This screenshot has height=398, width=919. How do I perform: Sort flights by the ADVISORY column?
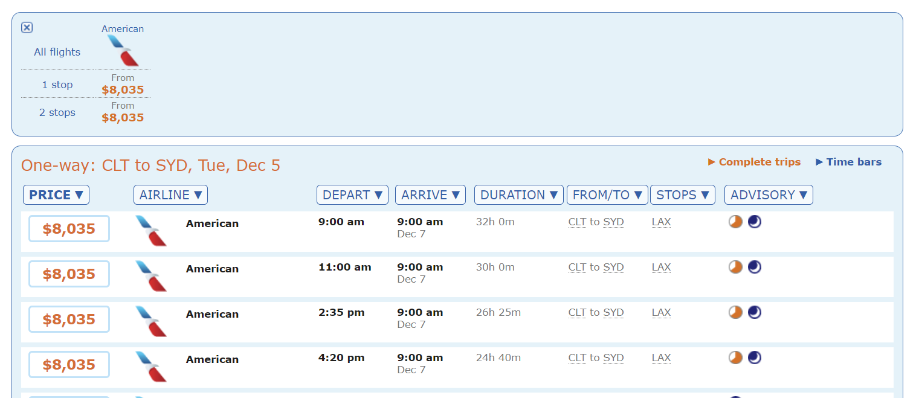[769, 195]
